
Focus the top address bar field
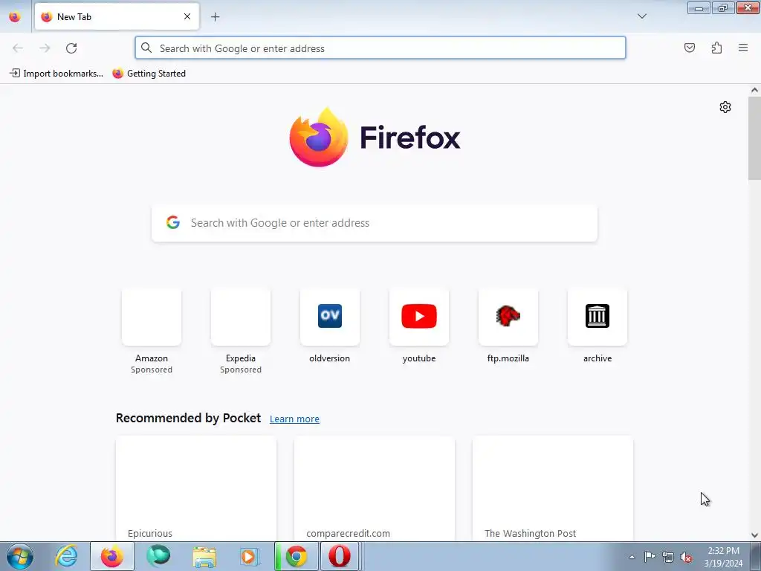[x=380, y=48]
